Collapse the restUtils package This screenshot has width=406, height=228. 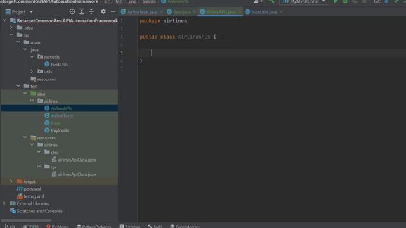32,56
